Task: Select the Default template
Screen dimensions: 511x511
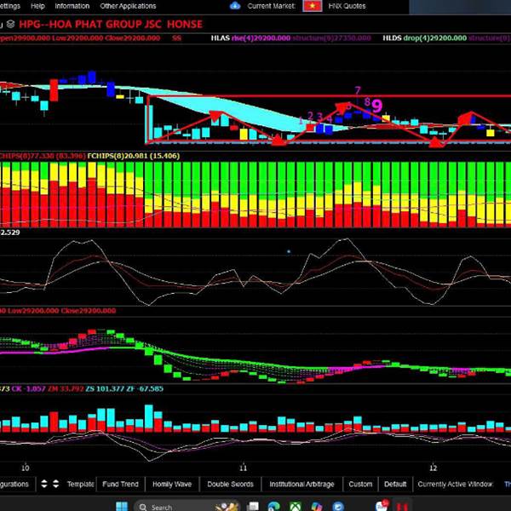Action: click(x=395, y=485)
